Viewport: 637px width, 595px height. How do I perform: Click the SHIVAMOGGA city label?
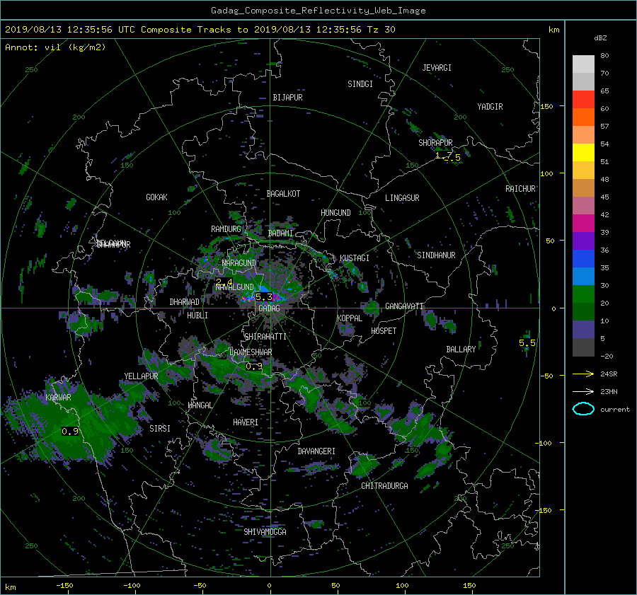pos(265,532)
